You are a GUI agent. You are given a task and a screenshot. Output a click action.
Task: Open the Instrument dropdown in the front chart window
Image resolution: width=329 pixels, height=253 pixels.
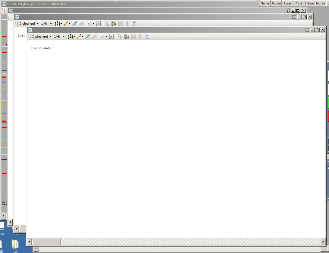[x=42, y=36]
